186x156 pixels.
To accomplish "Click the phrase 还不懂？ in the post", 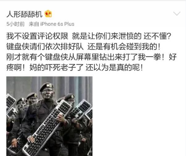I will coord(157,36).
